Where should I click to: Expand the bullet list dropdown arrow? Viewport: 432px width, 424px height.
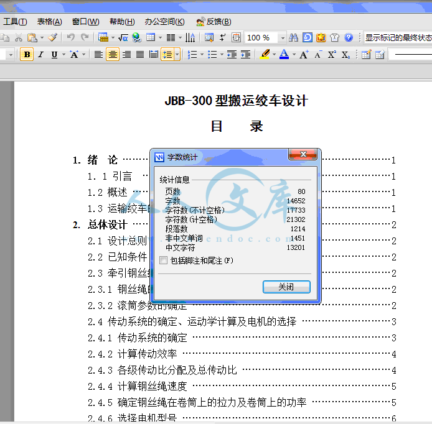point(222,55)
